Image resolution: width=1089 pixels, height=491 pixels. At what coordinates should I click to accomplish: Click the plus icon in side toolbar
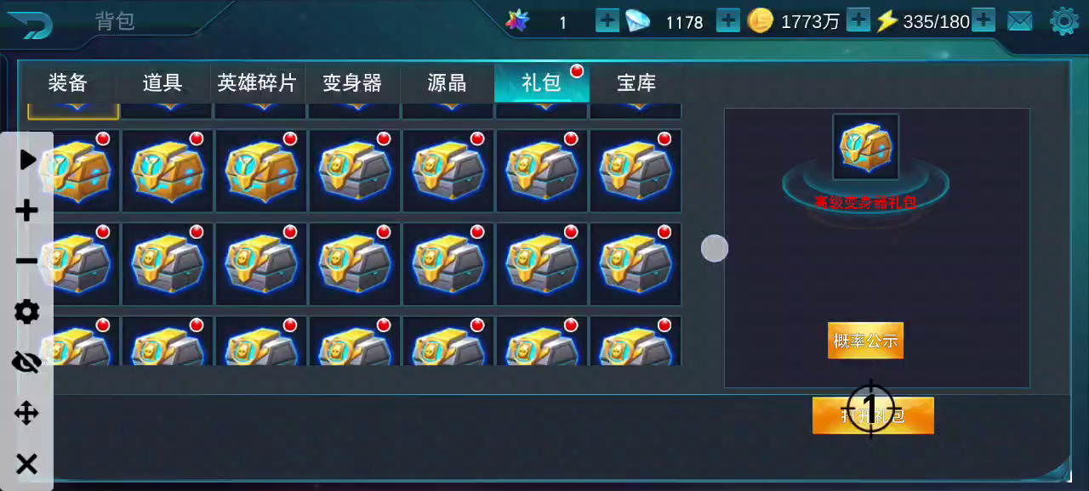click(x=27, y=210)
